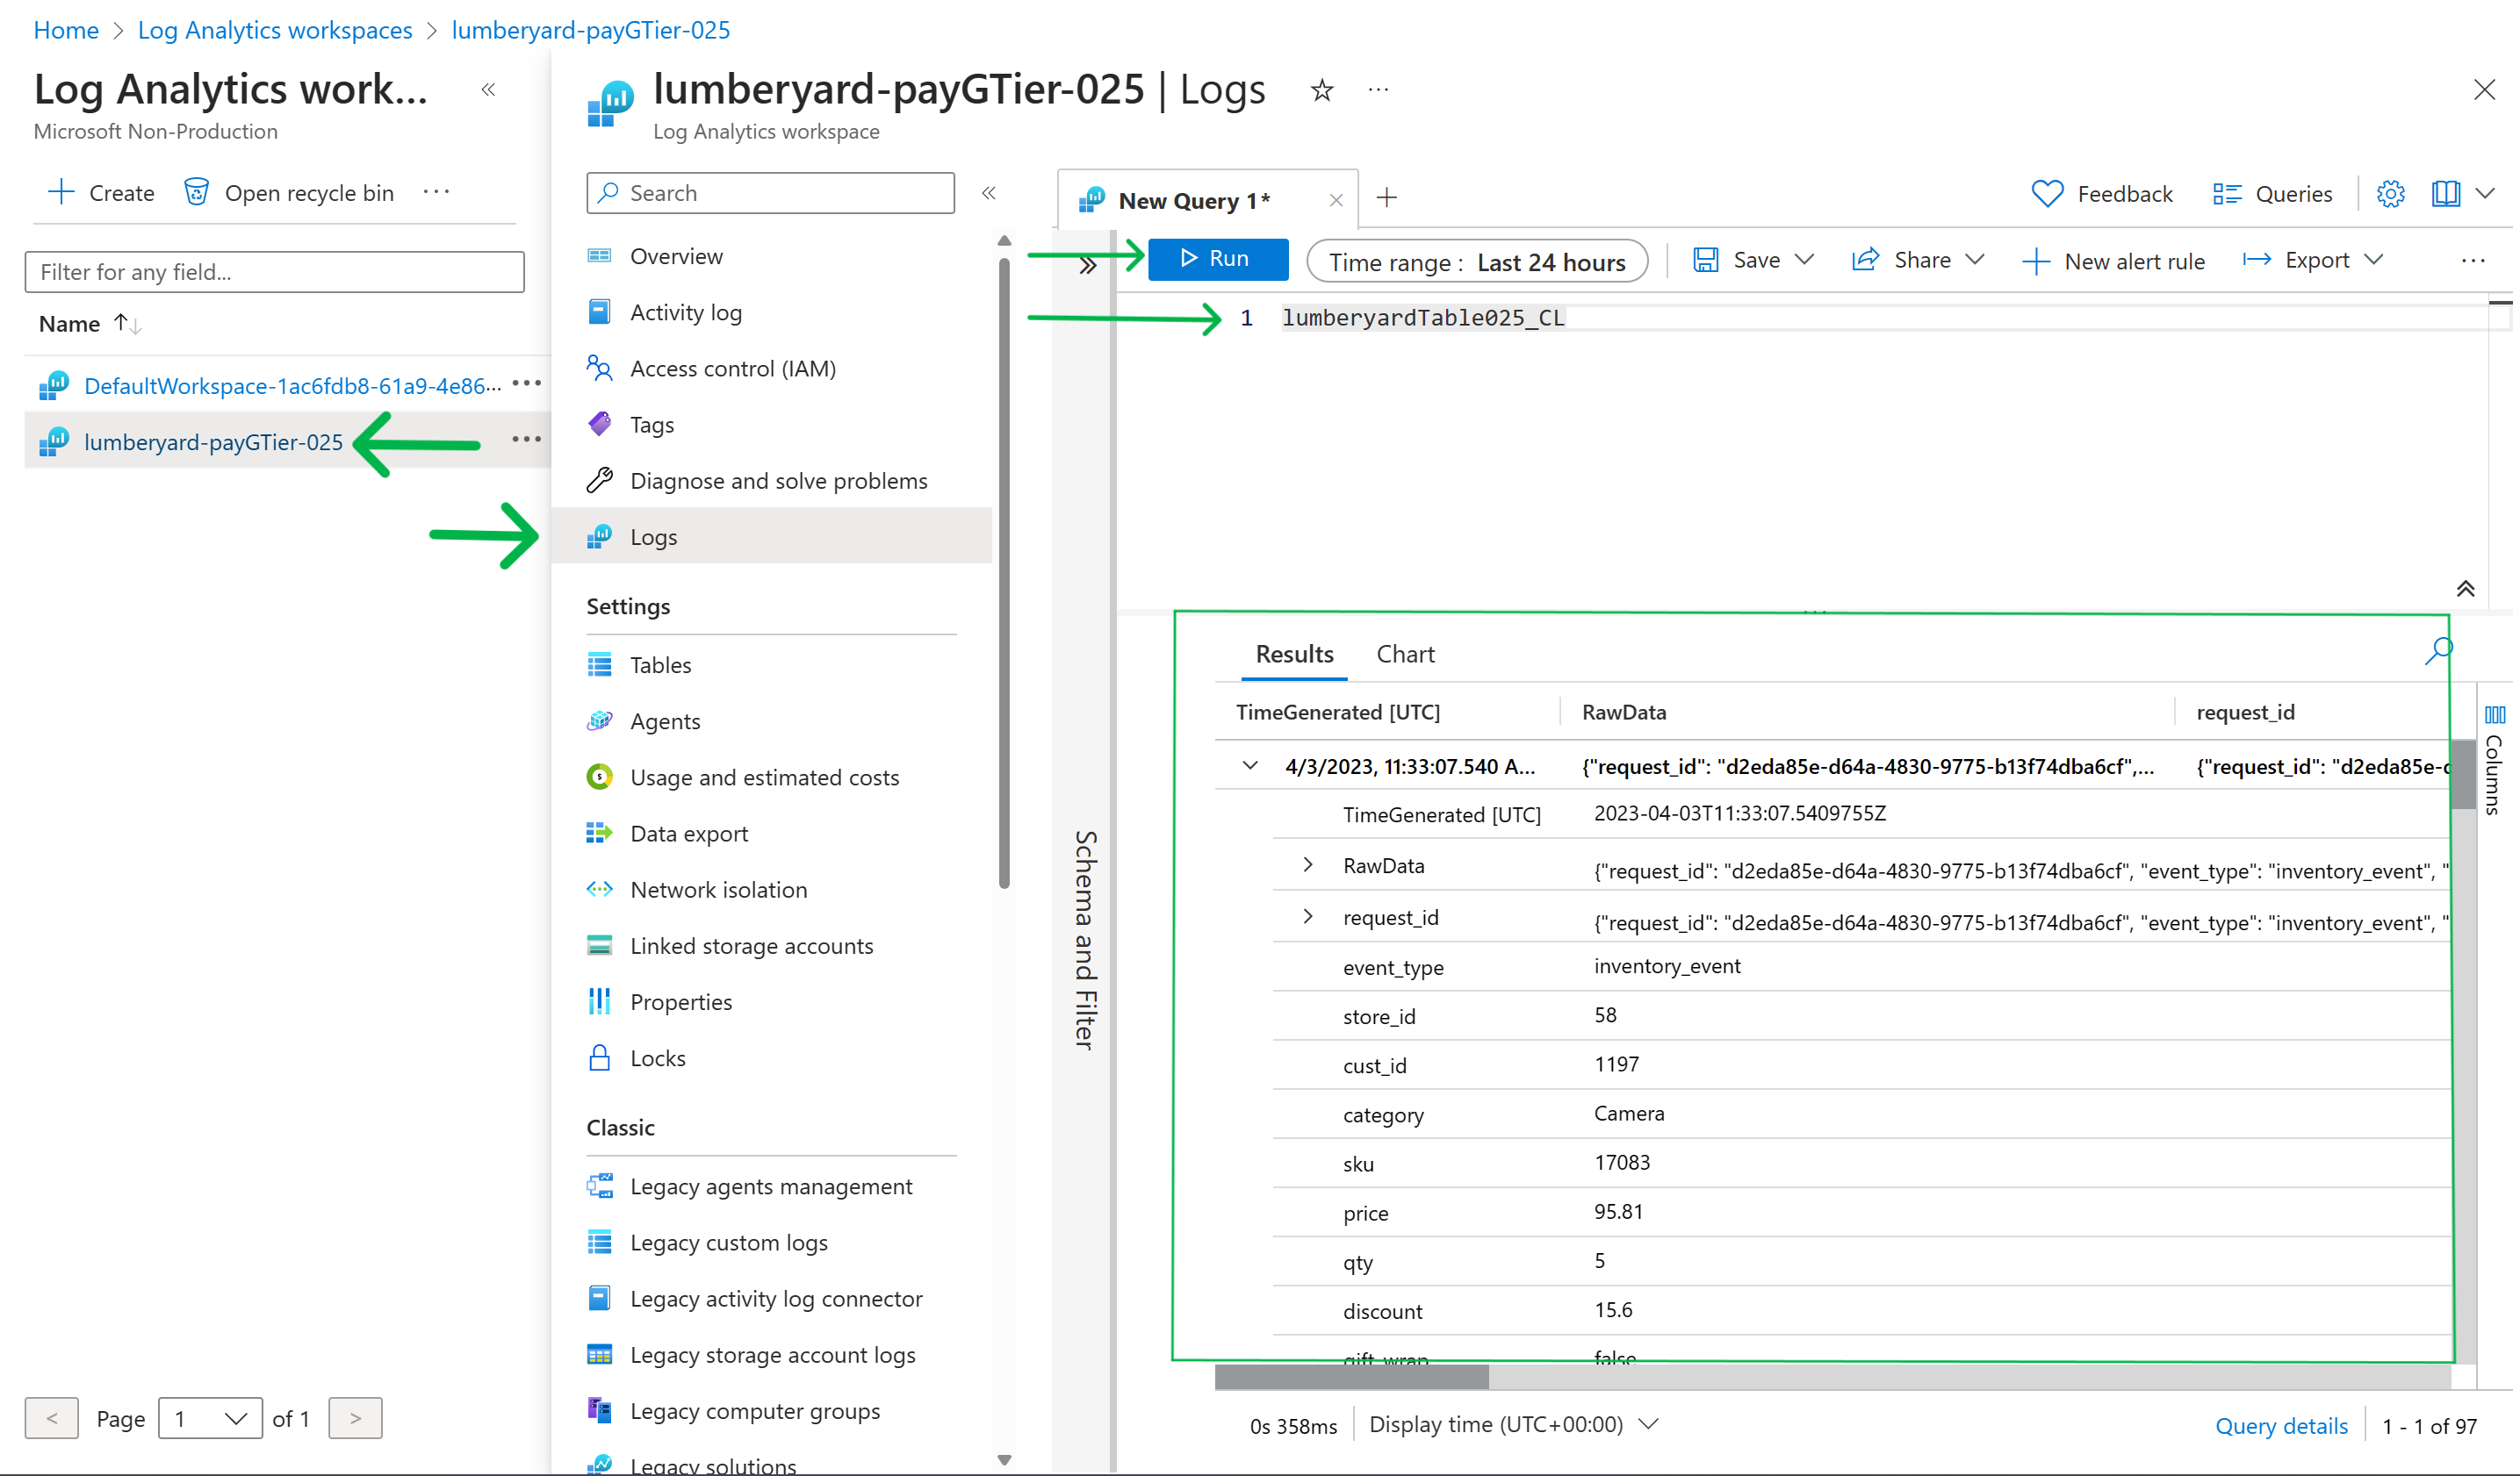Image resolution: width=2520 pixels, height=1476 pixels.
Task: Run the query
Action: tap(1217, 259)
